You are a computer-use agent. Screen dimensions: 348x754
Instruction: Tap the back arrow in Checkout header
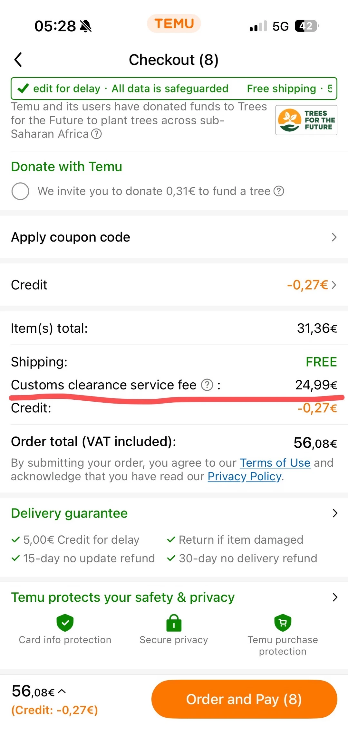click(x=18, y=60)
